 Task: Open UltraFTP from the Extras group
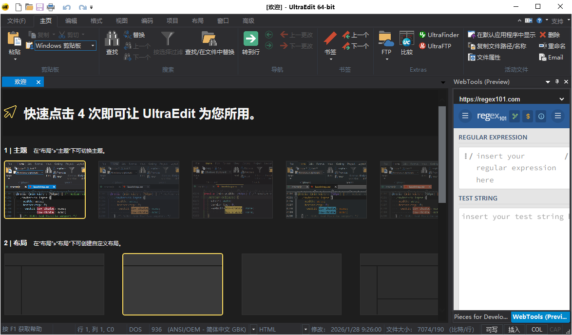pos(437,46)
